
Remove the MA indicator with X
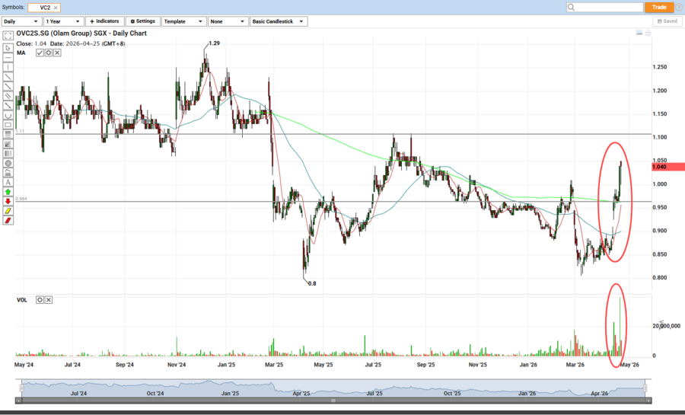57,53
